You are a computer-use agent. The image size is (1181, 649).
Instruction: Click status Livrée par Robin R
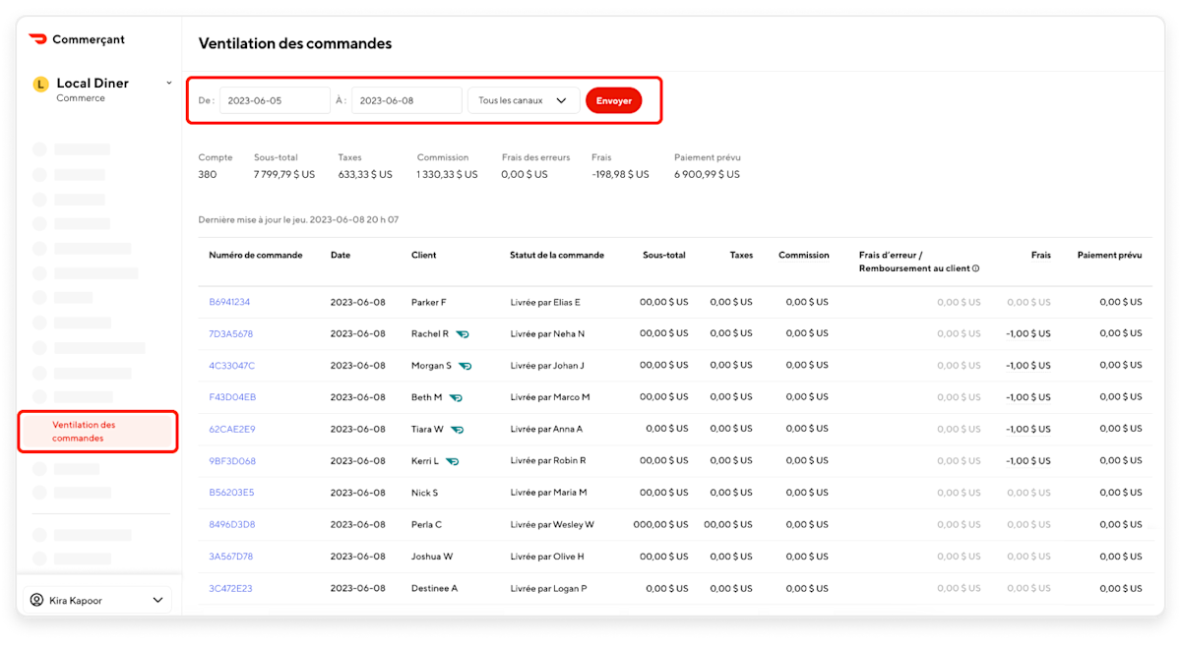(x=548, y=461)
